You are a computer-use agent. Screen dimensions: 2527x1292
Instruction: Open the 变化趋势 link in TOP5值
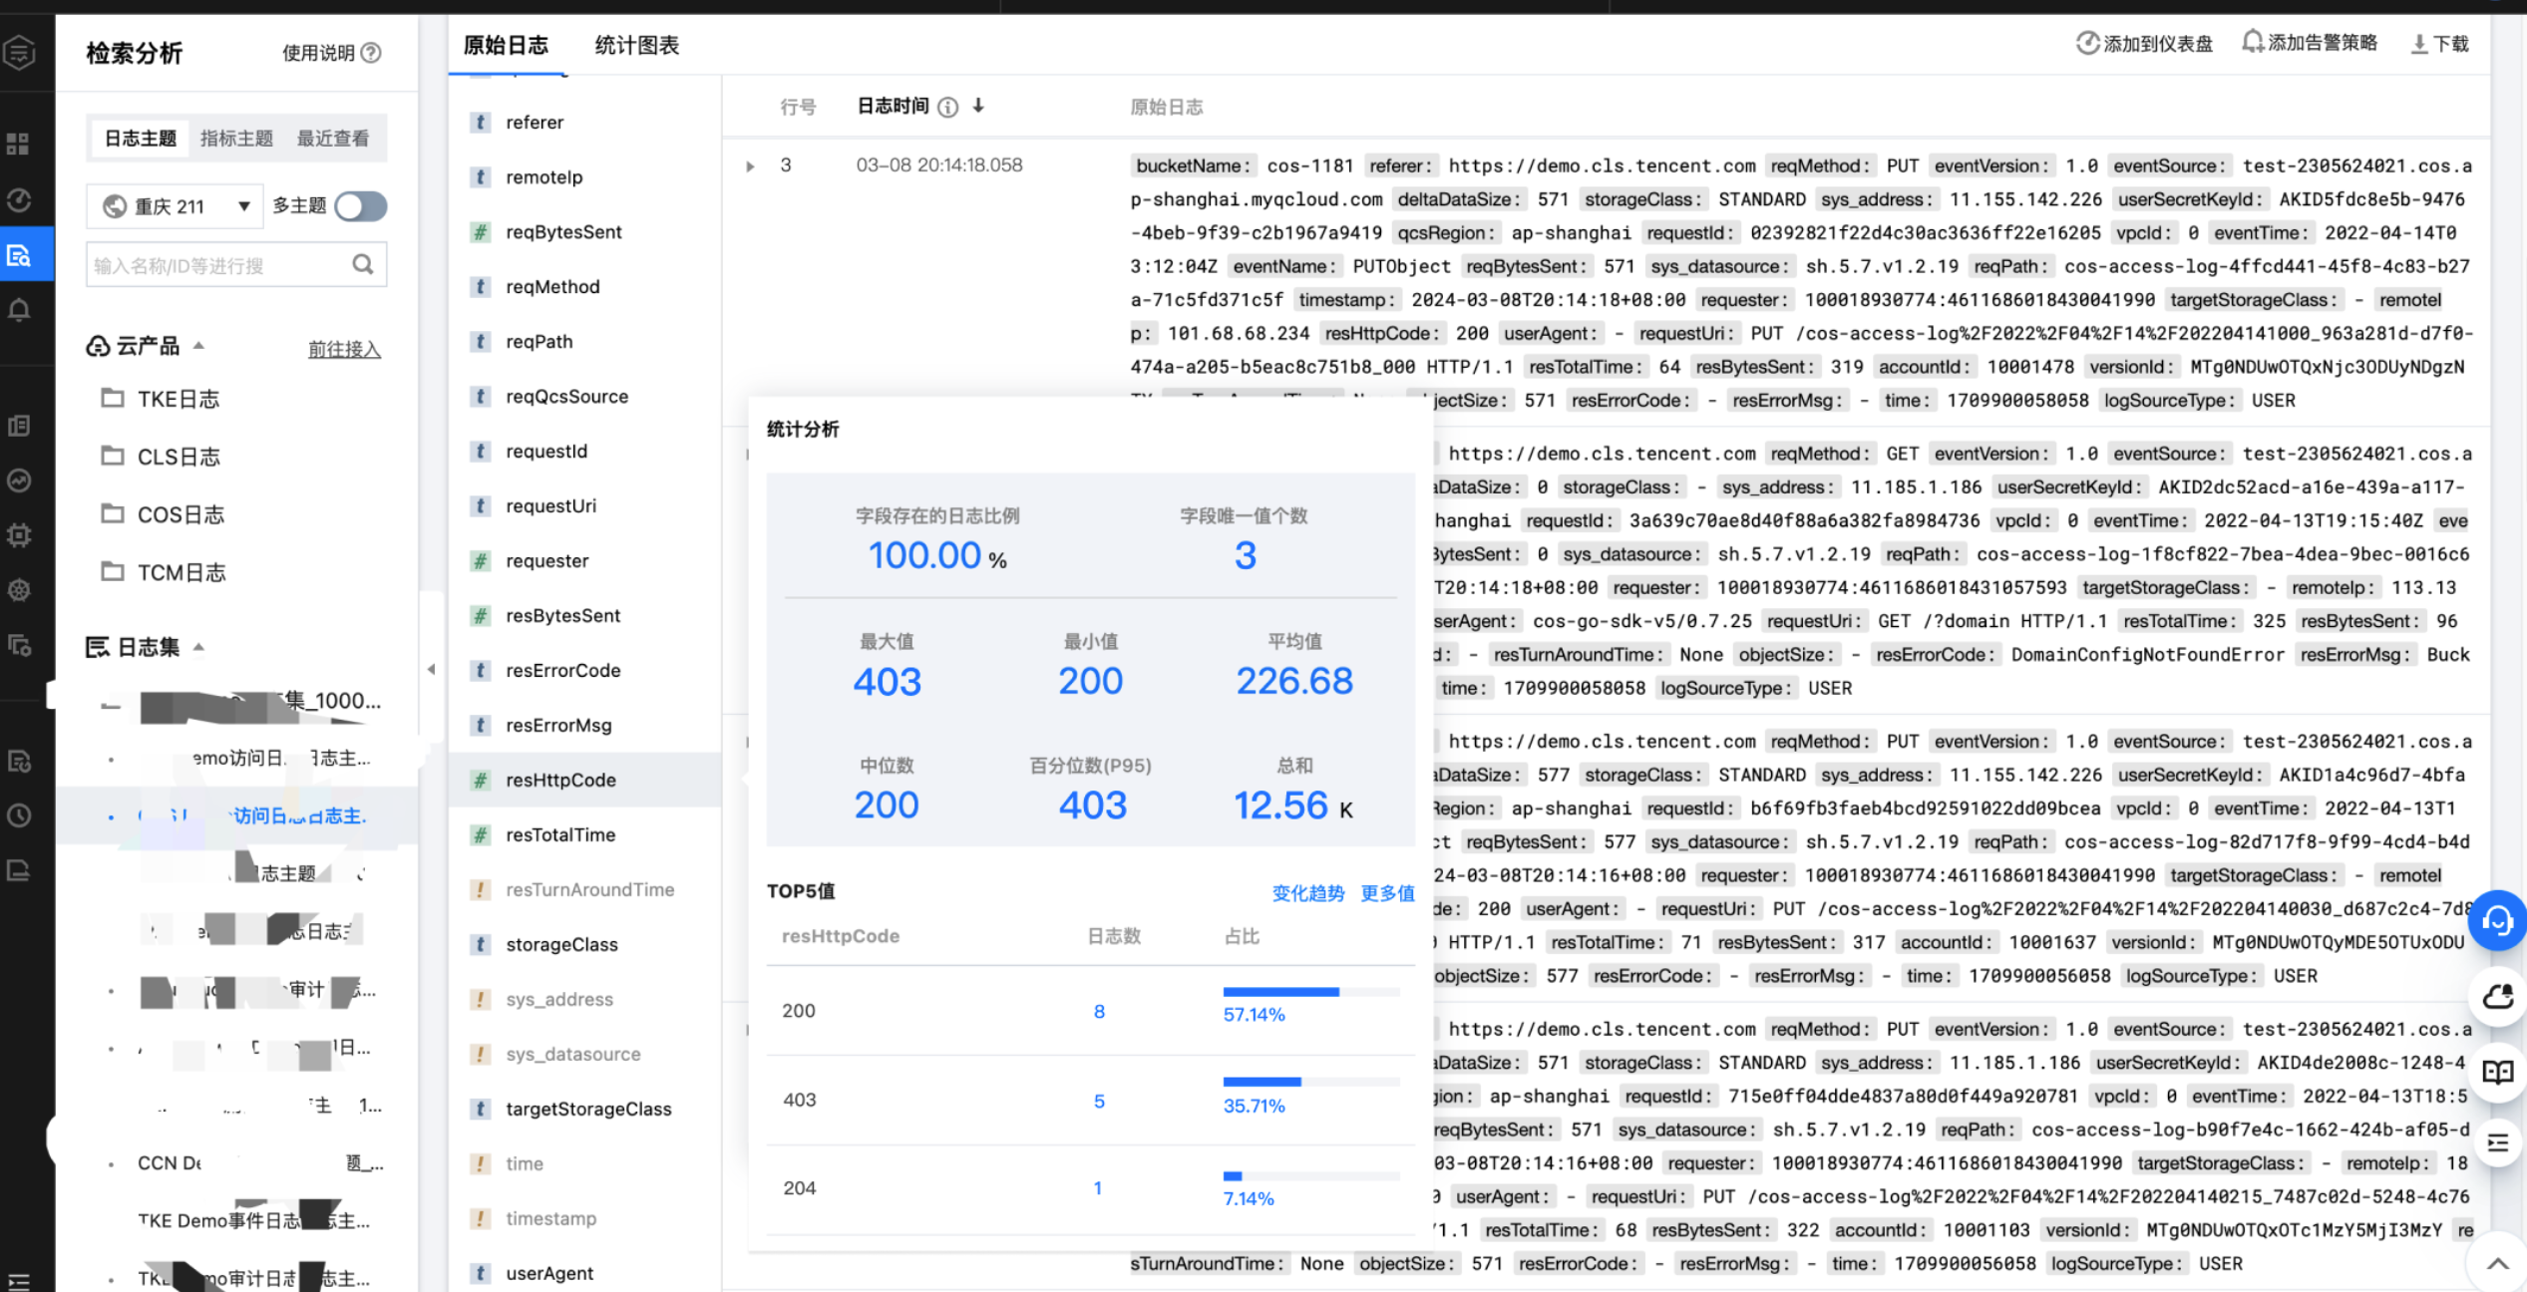pos(1308,893)
